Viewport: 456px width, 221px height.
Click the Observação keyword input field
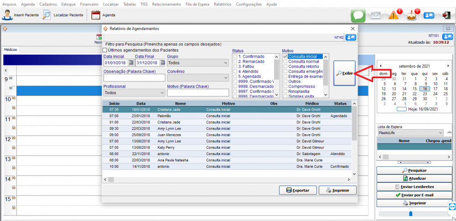click(134, 78)
